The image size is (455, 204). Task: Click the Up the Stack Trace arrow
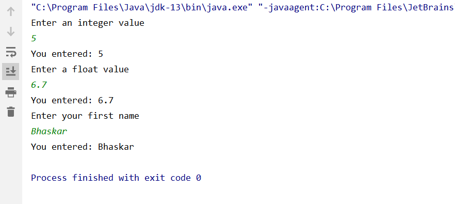tap(11, 12)
